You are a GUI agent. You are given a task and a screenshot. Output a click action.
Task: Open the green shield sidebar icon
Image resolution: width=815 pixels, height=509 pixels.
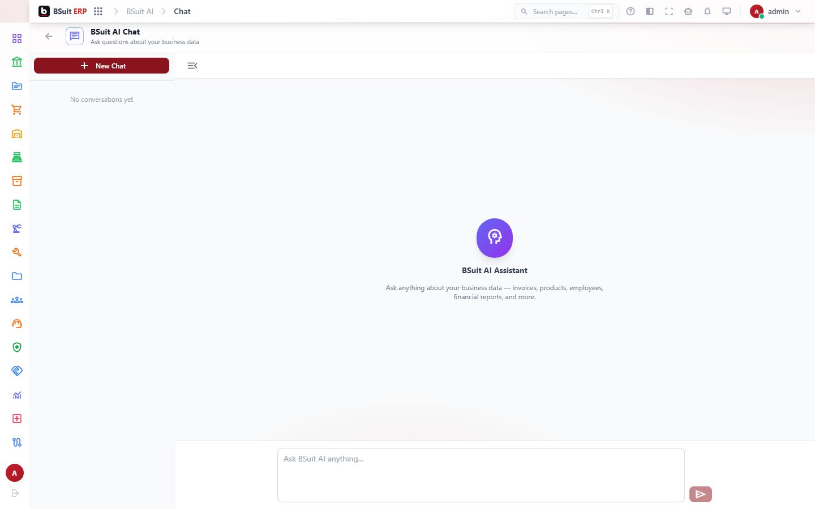17,347
